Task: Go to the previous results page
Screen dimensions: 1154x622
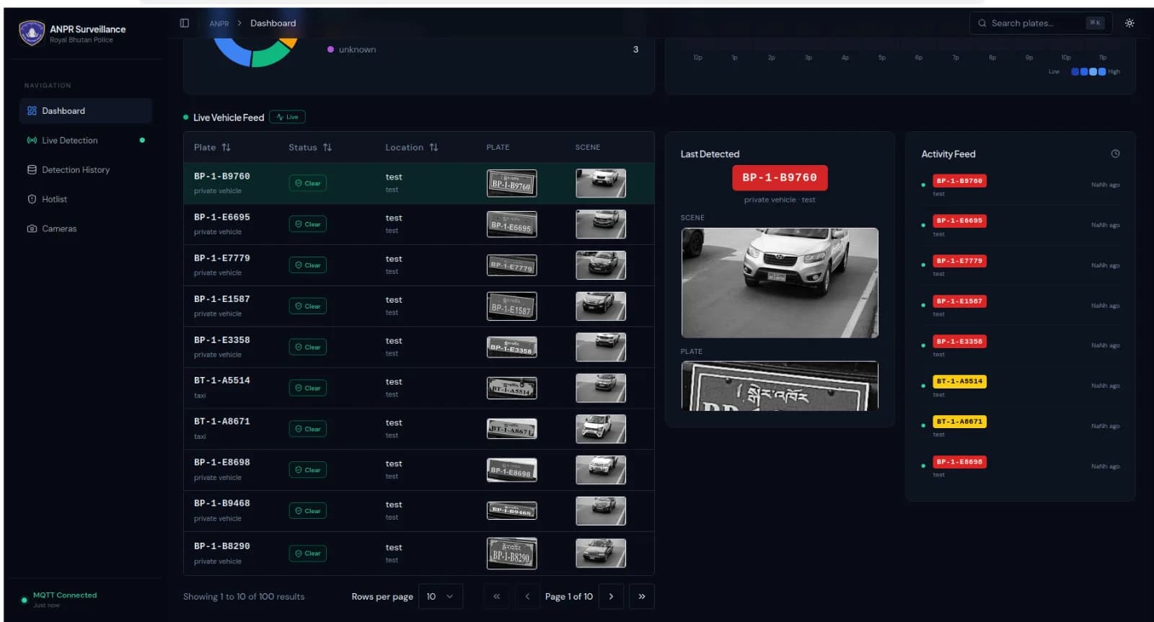Action: [527, 597]
